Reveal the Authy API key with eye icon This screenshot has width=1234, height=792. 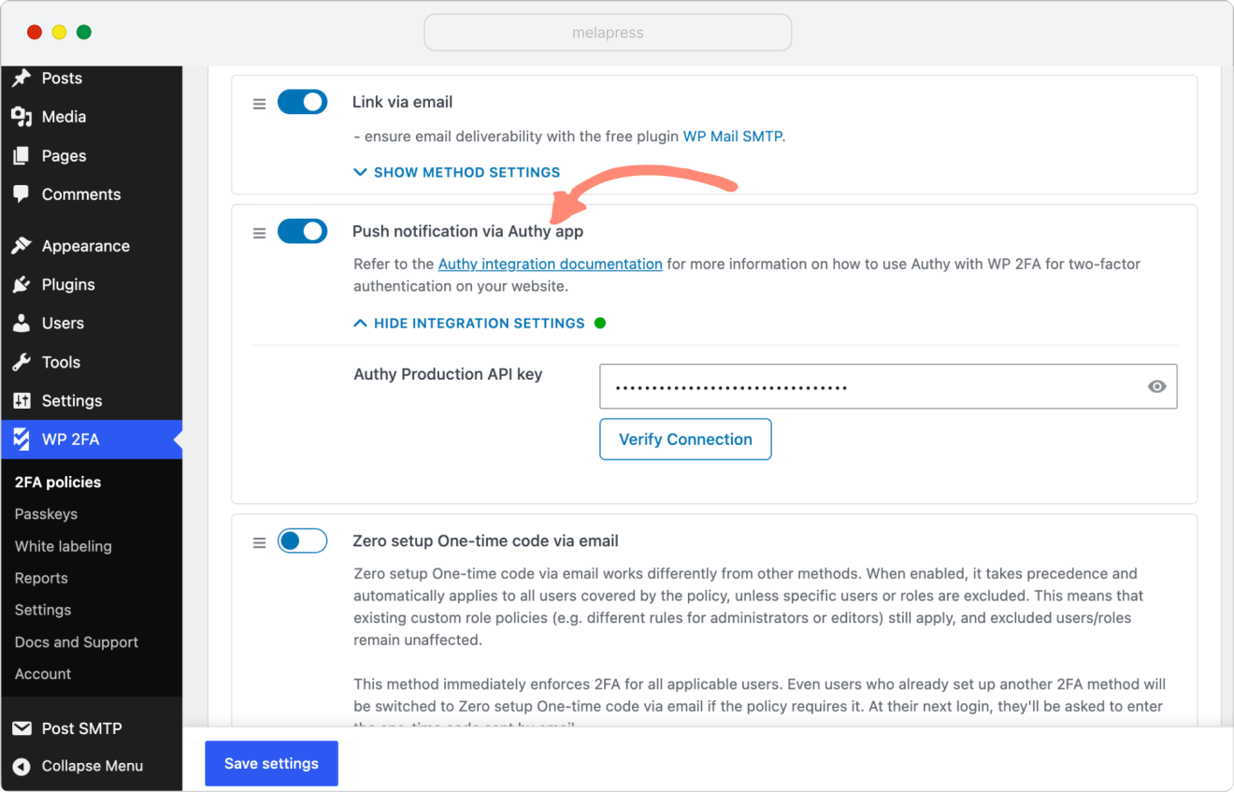(x=1157, y=386)
